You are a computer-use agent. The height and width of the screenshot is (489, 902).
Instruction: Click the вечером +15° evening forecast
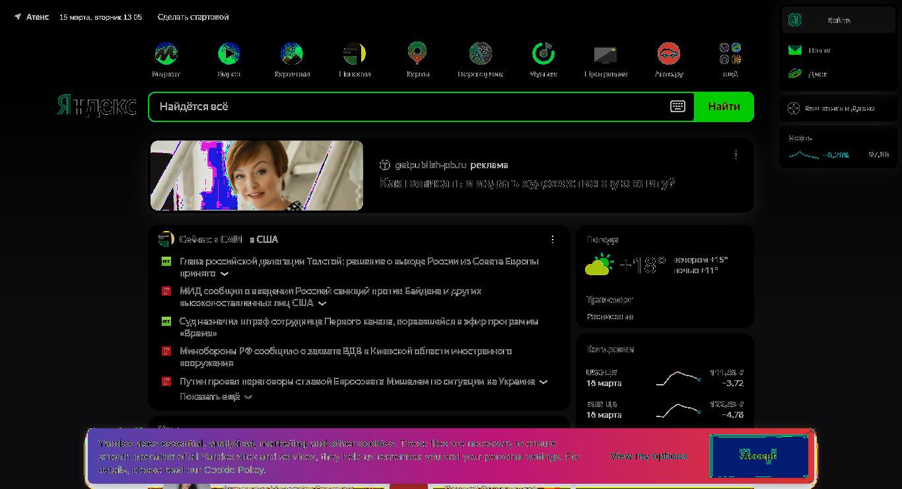[x=701, y=260]
